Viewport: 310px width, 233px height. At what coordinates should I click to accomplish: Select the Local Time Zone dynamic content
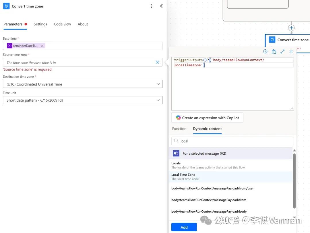(x=230, y=177)
